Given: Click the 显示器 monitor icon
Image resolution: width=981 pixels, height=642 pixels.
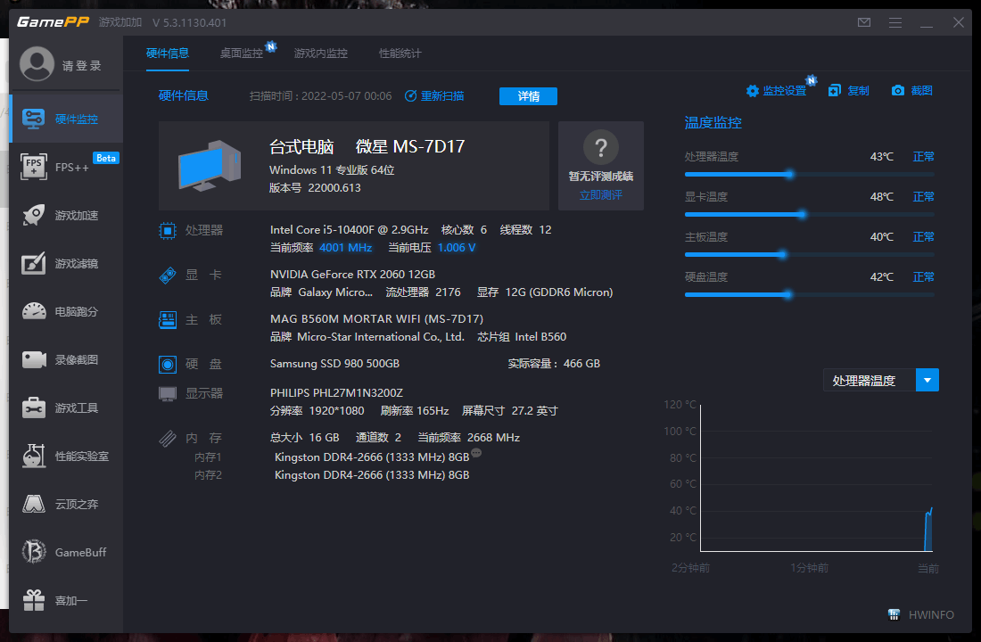Looking at the screenshot, I should [x=168, y=394].
